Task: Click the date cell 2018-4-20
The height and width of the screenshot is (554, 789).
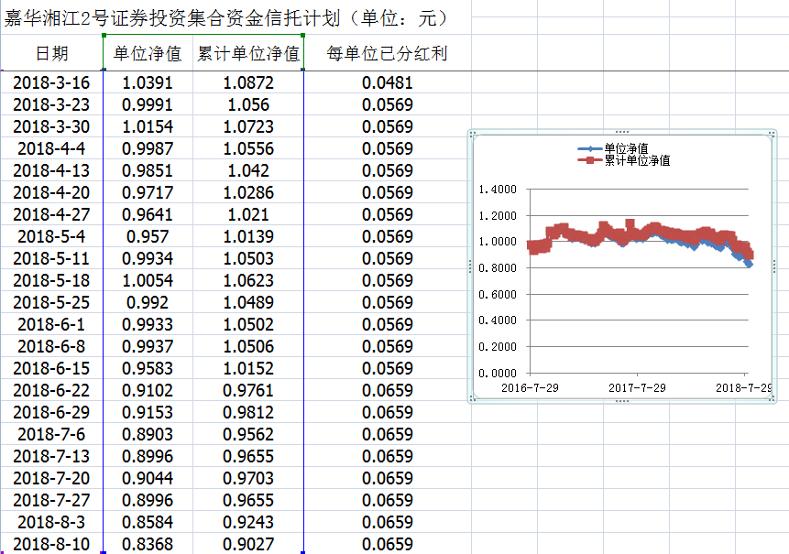Action: 51,192
